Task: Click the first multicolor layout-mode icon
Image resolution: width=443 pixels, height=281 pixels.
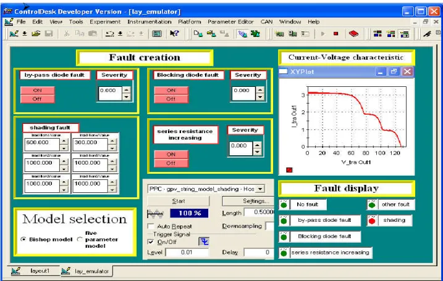Action: (x=378, y=34)
